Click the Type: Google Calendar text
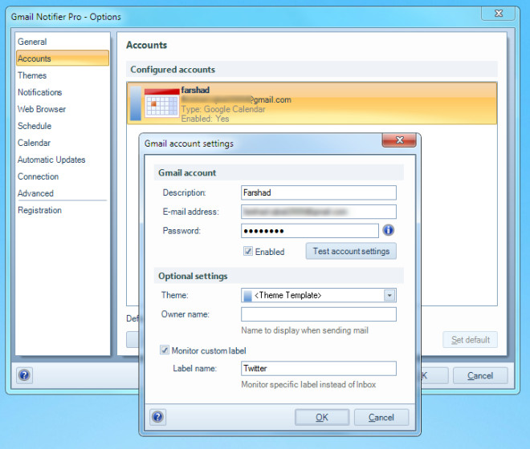530x449 pixels. (x=223, y=109)
